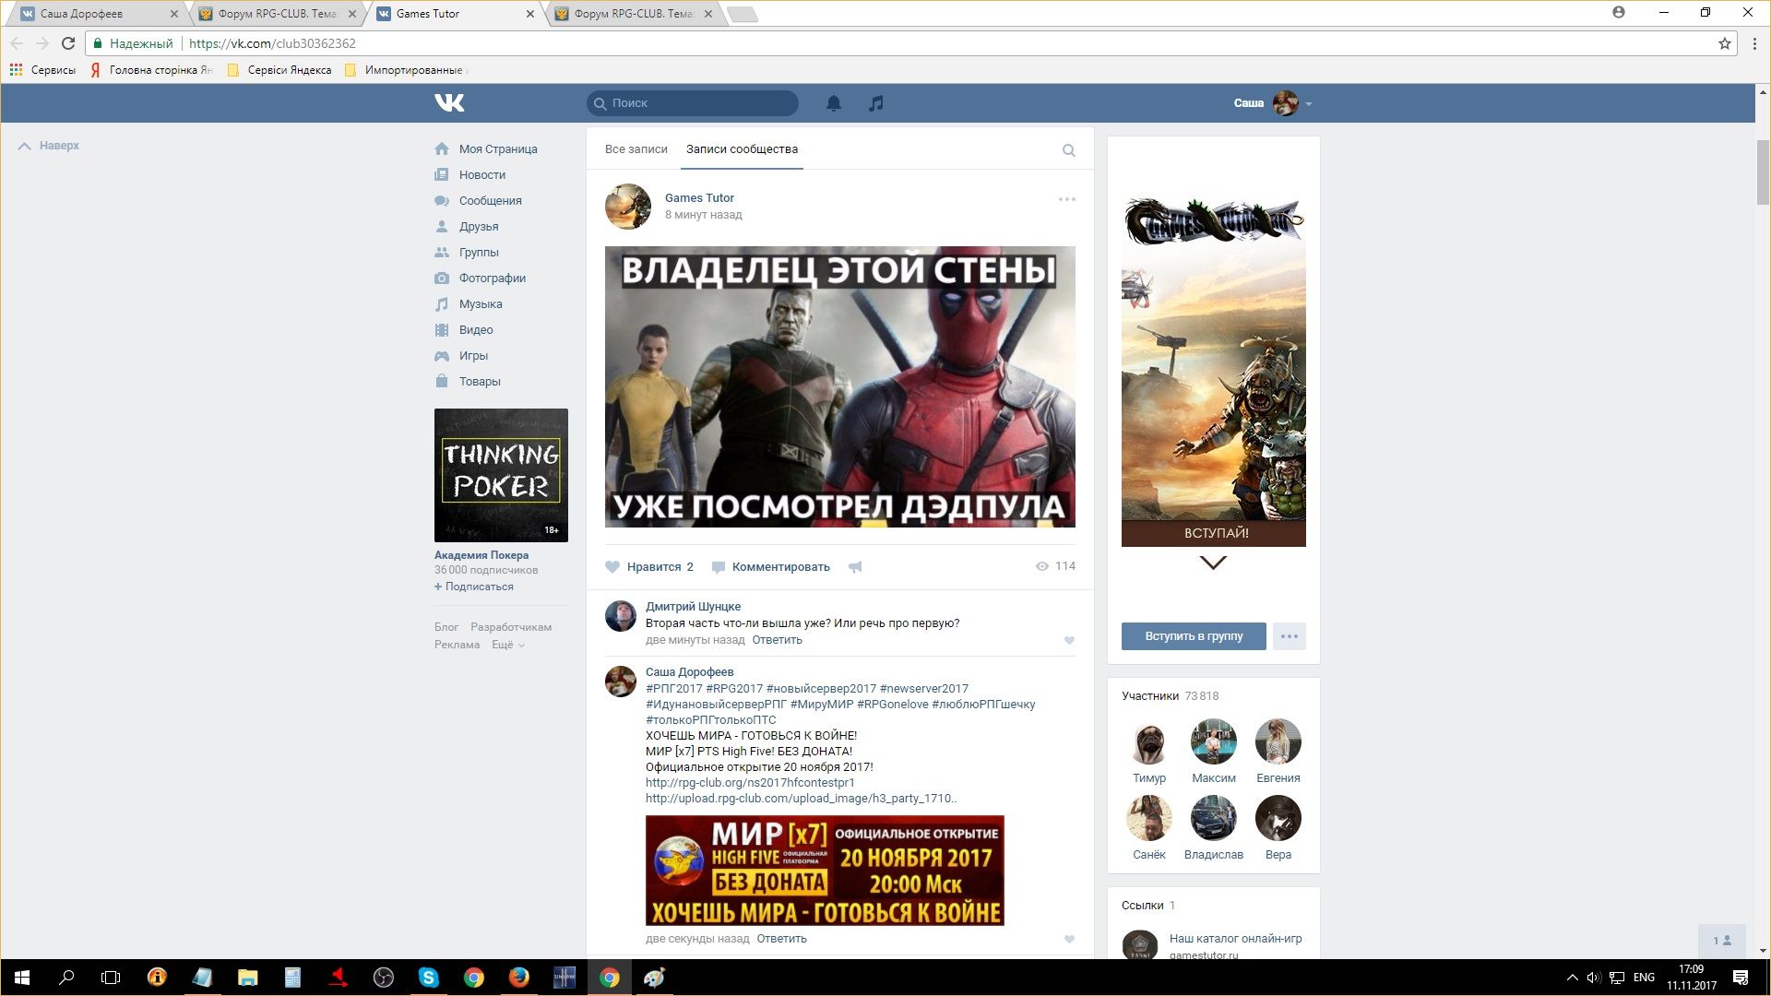Screen dimensions: 1771x996
Task: Open МИР x7 banner image in comment
Action: (x=825, y=871)
